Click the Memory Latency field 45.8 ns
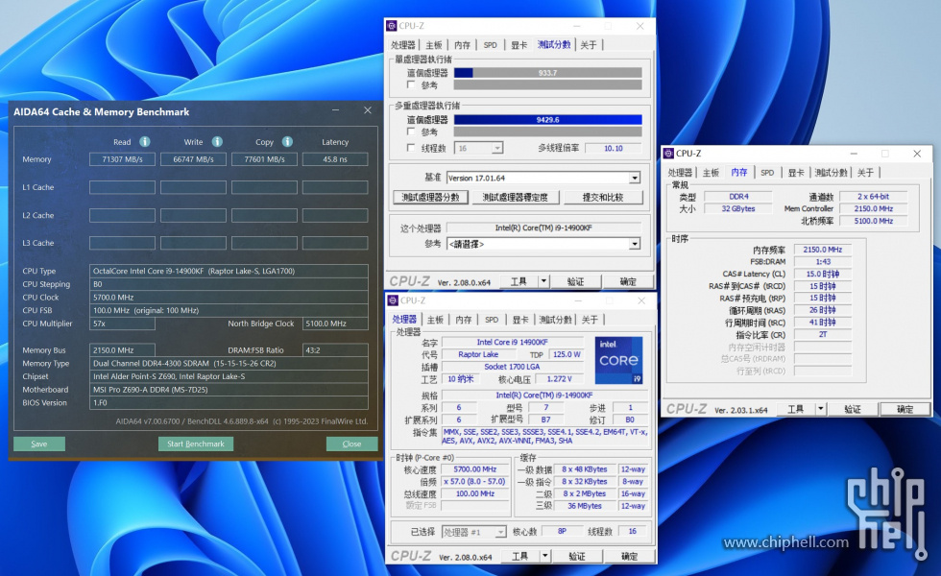The width and height of the screenshot is (941, 576). coord(335,159)
